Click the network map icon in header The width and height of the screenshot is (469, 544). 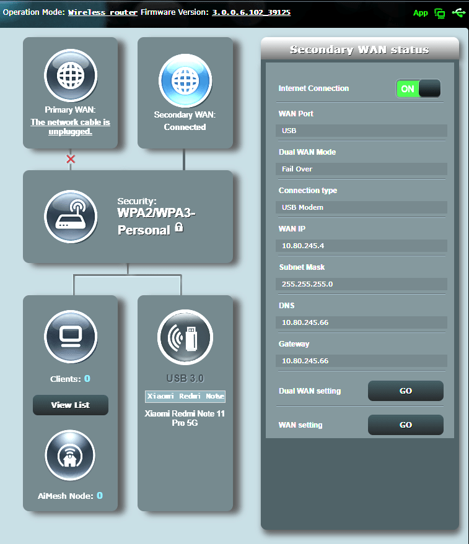(440, 12)
